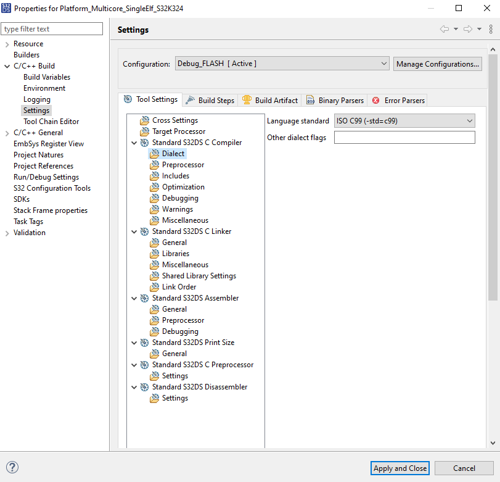
Task: Collapse the Standard S32DS C Linker node
Action: [134, 232]
